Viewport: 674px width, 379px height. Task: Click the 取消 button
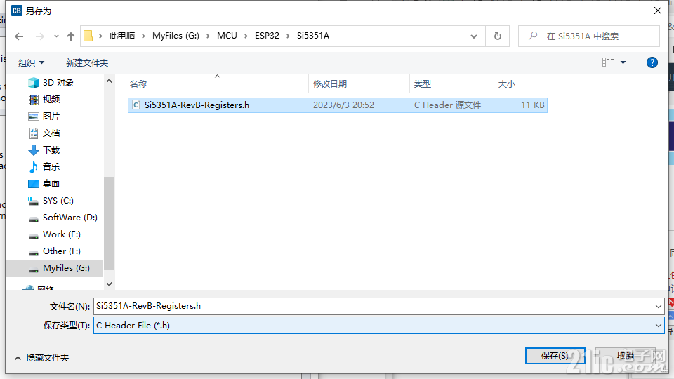pyautogui.click(x=626, y=356)
